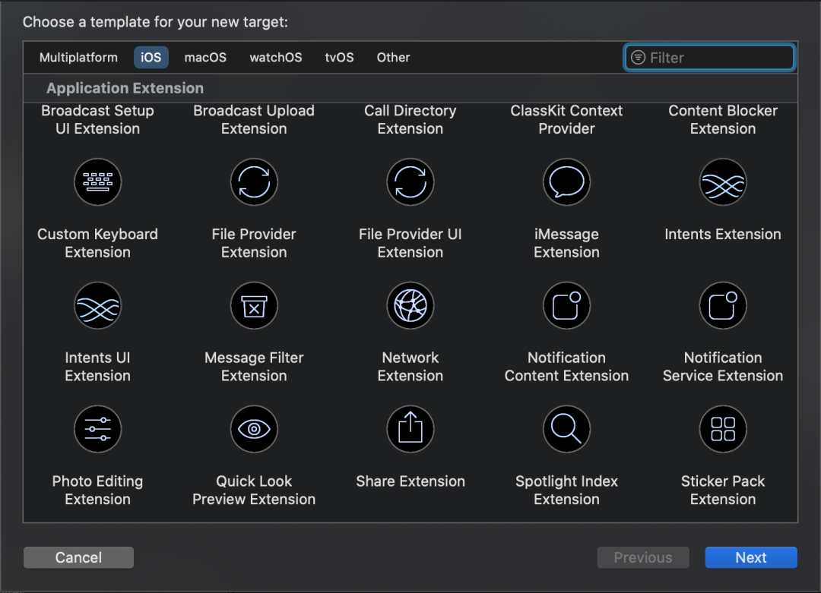Show the tvOS templates tab
821x593 pixels.
point(339,58)
